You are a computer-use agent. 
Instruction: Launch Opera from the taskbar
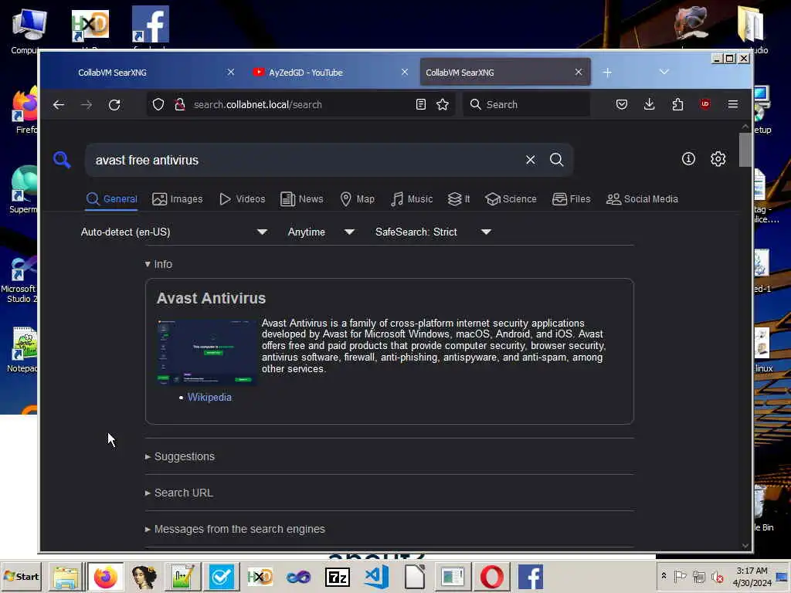tap(492, 577)
